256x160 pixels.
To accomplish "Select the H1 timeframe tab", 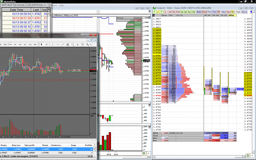I will 15,44.
